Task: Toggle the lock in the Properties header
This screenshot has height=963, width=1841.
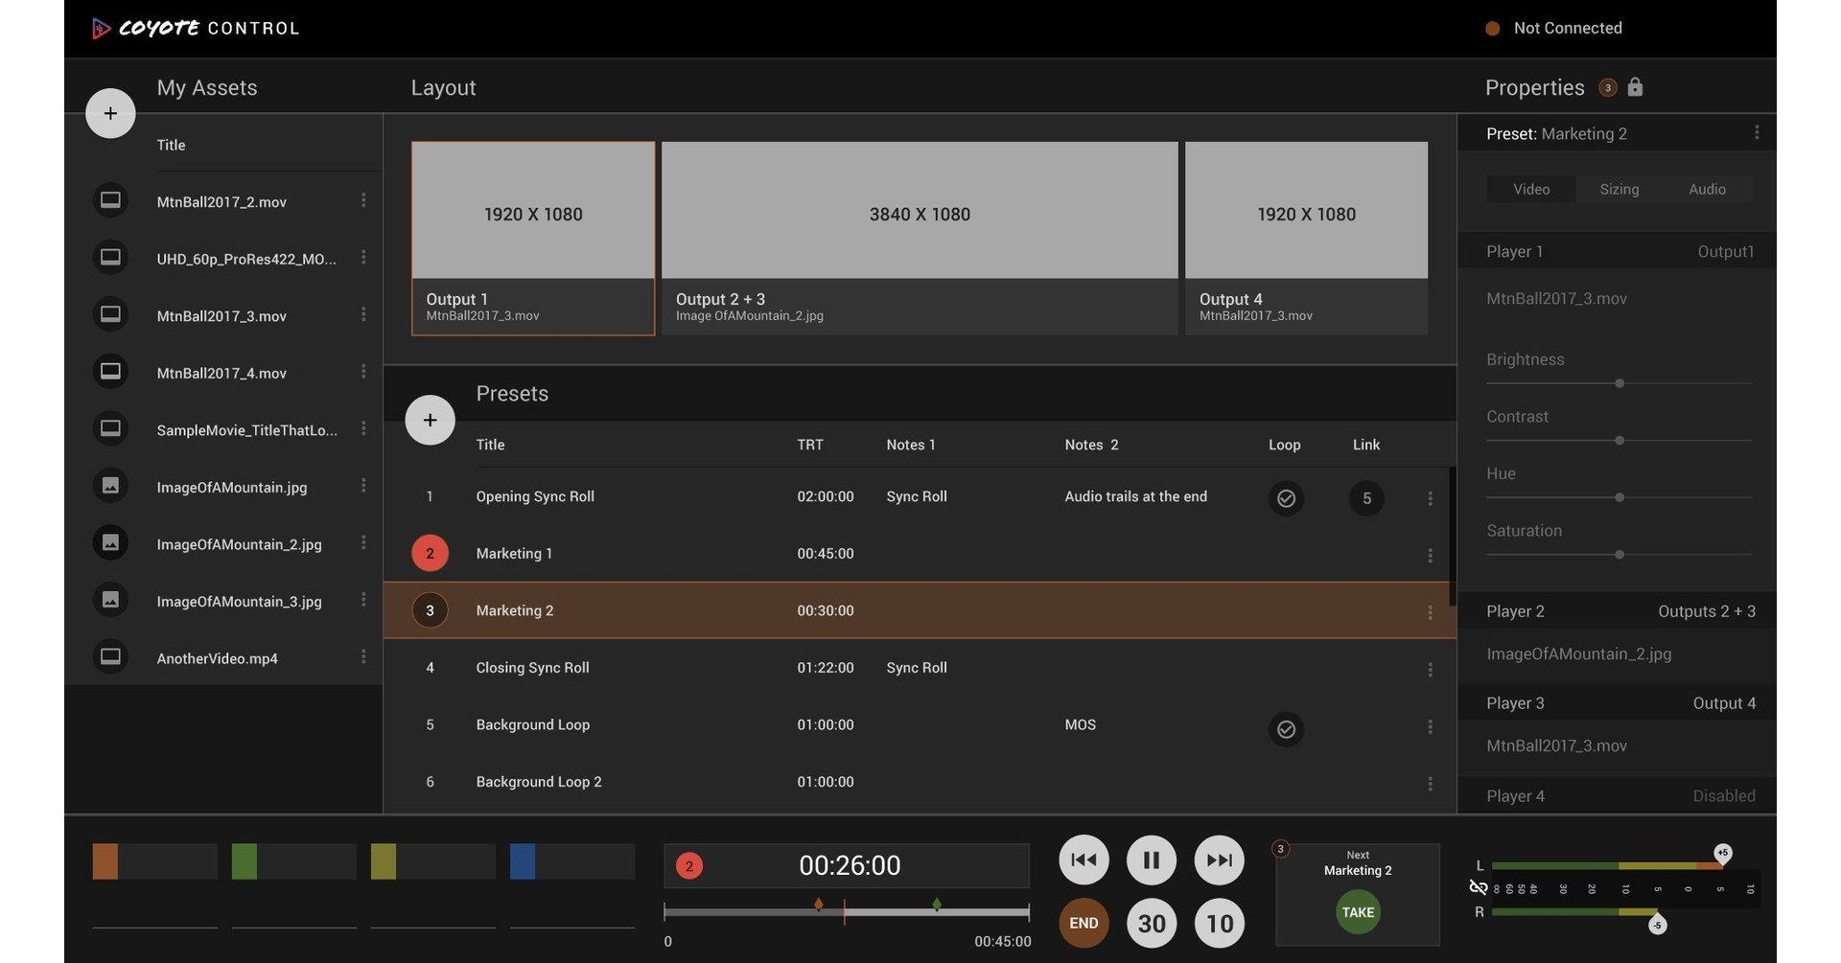Action: [1635, 87]
